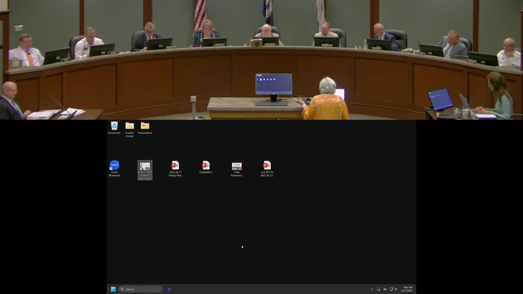This screenshot has width=523, height=294.
Task: Launch Zoom Workplace shortcut
Action: (x=114, y=166)
